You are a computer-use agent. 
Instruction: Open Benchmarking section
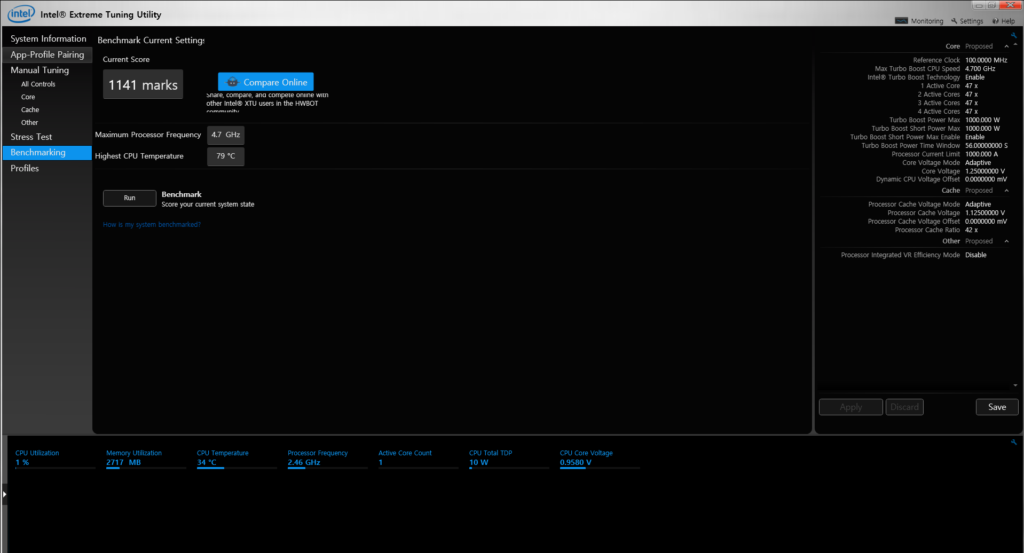point(48,153)
